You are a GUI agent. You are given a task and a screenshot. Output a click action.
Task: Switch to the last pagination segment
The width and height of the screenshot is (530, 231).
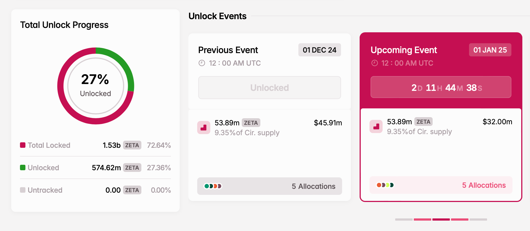click(478, 220)
